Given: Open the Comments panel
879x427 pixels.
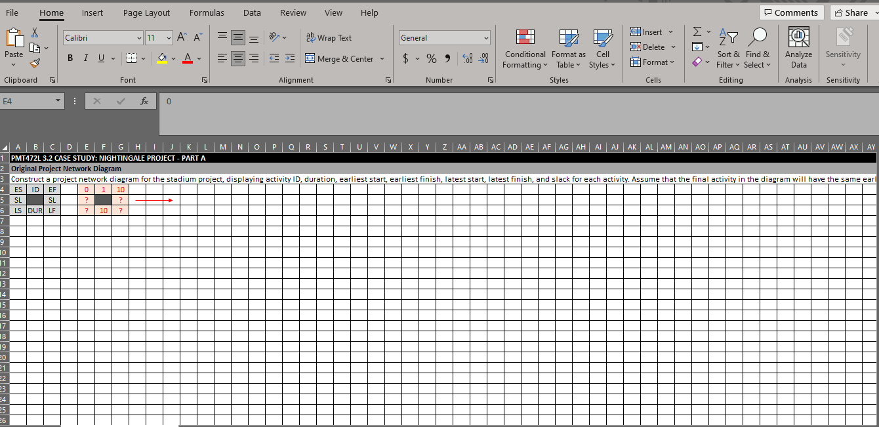Looking at the screenshot, I should 791,12.
